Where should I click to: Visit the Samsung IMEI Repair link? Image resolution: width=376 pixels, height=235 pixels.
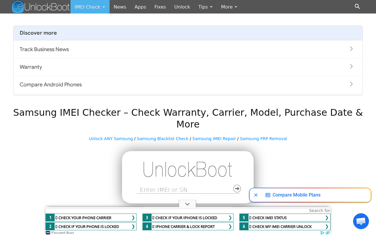(x=214, y=139)
